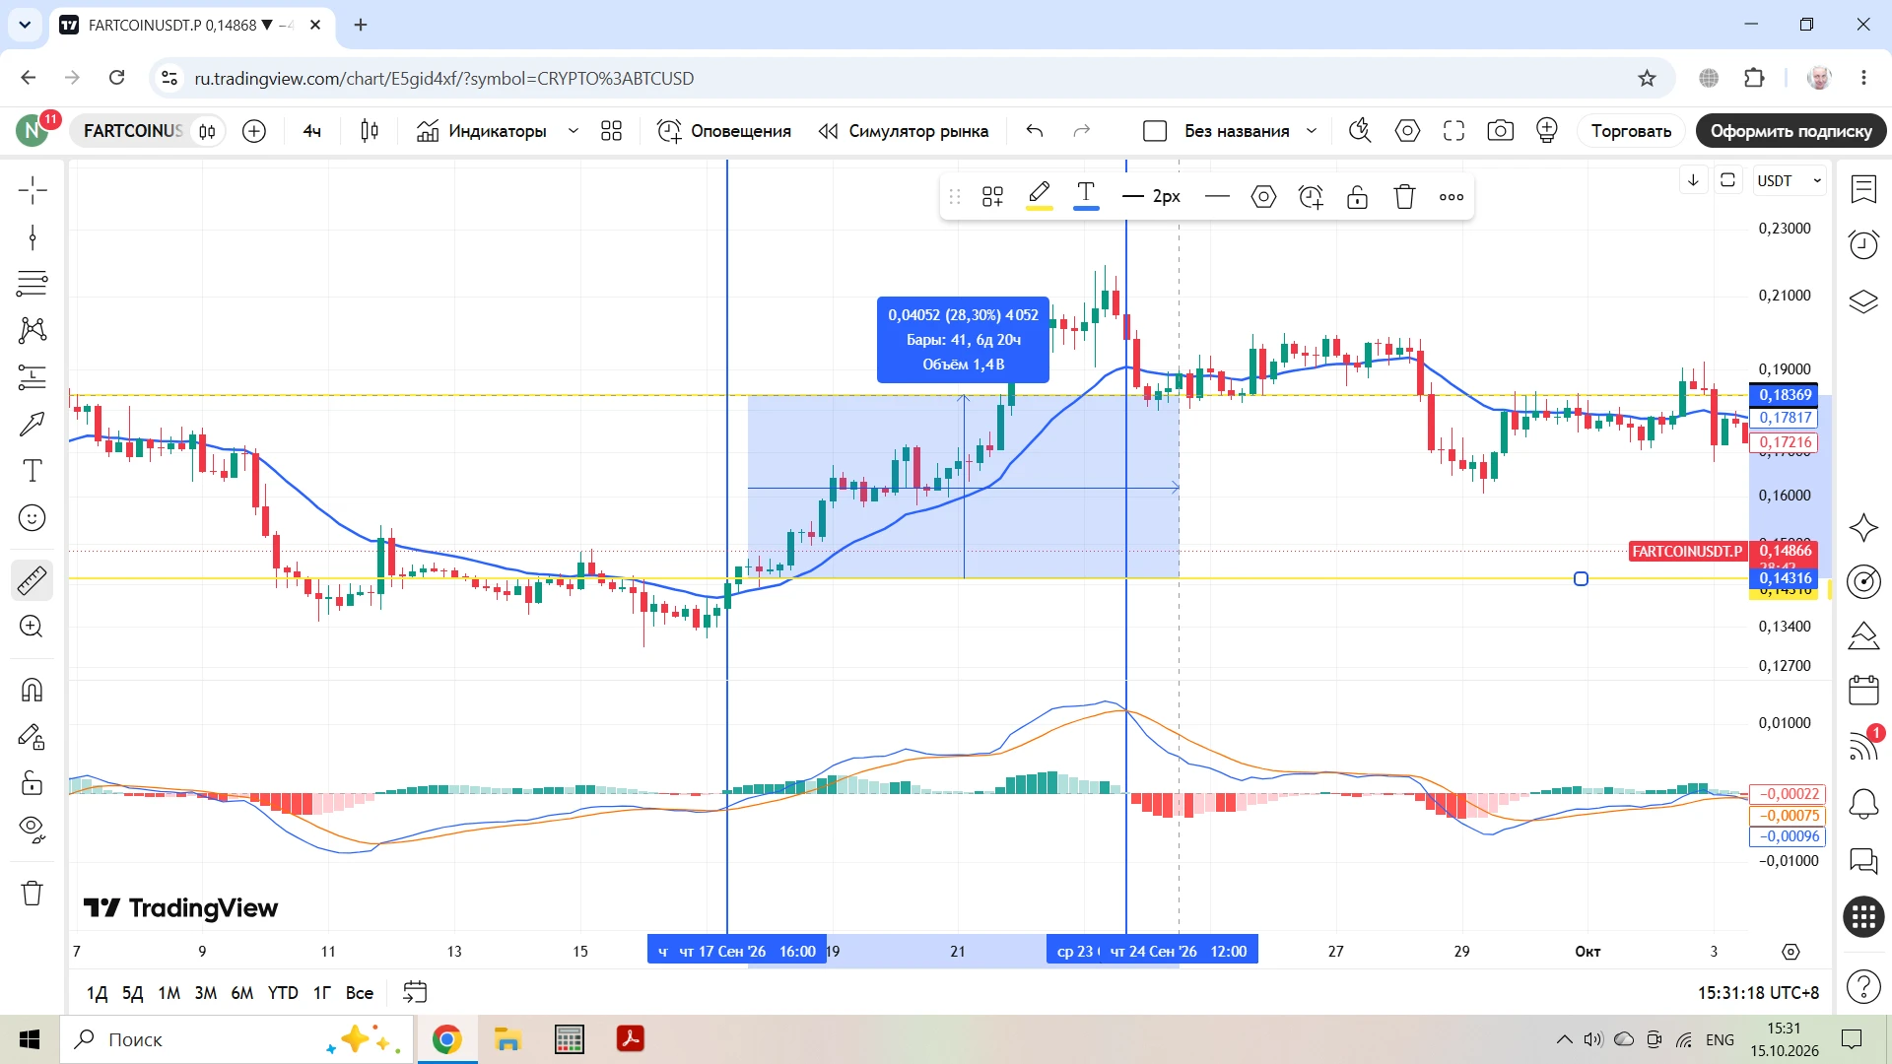Take chart snapshot camera icon
The height and width of the screenshot is (1064, 1892).
1501,131
